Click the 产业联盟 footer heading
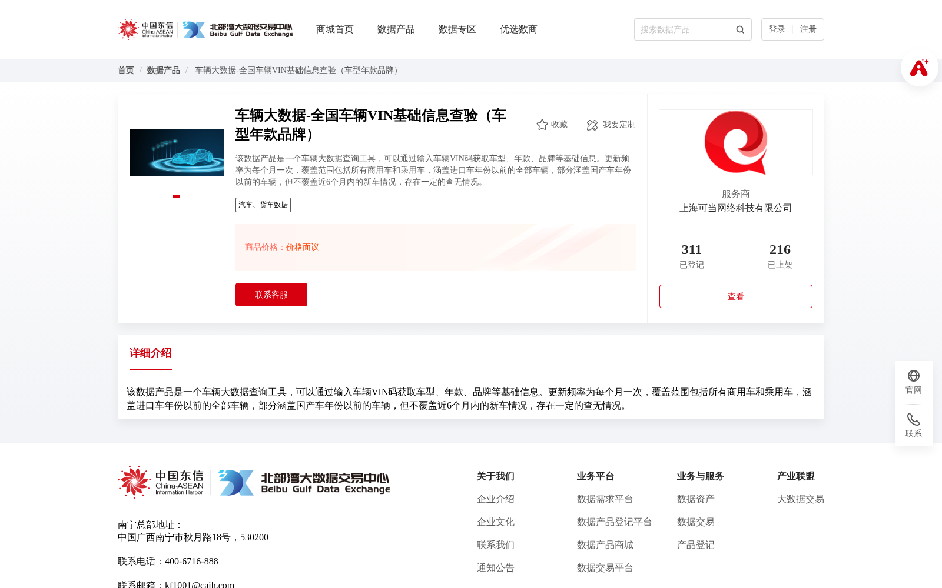The width and height of the screenshot is (942, 588). pyautogui.click(x=796, y=476)
